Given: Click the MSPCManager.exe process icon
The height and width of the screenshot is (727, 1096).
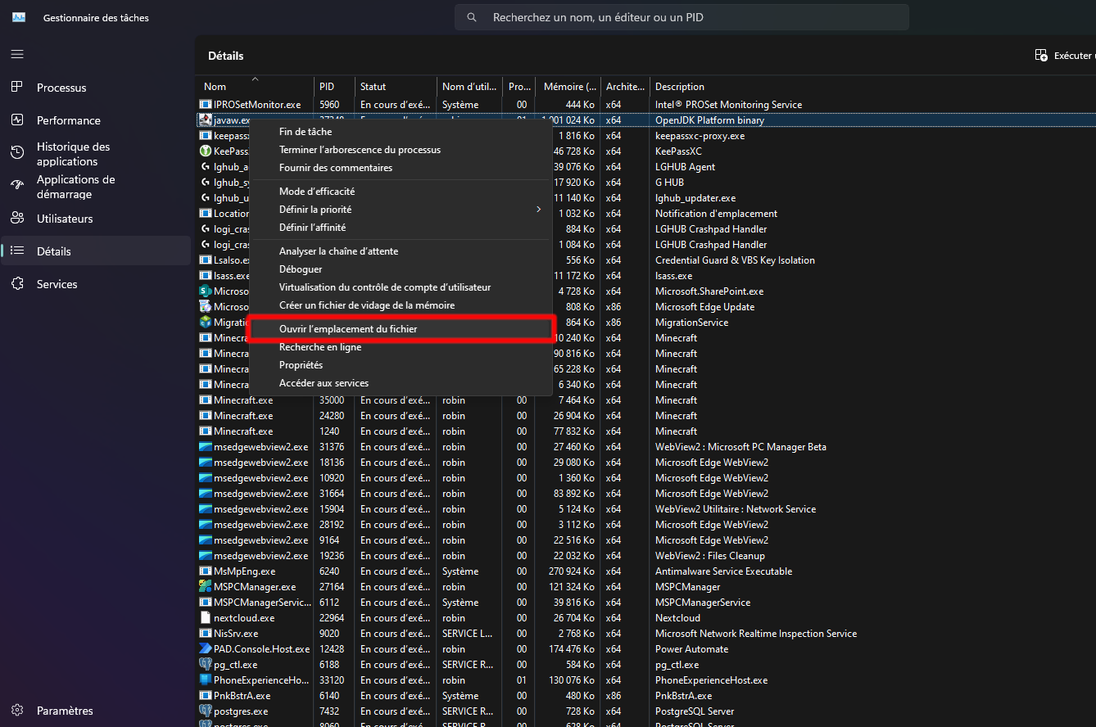Looking at the screenshot, I should coord(206,587).
